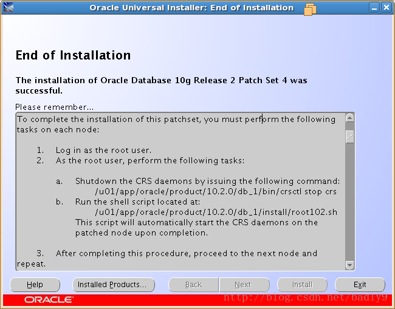
Task: Click the grayed-out Back button
Action: [193, 285]
